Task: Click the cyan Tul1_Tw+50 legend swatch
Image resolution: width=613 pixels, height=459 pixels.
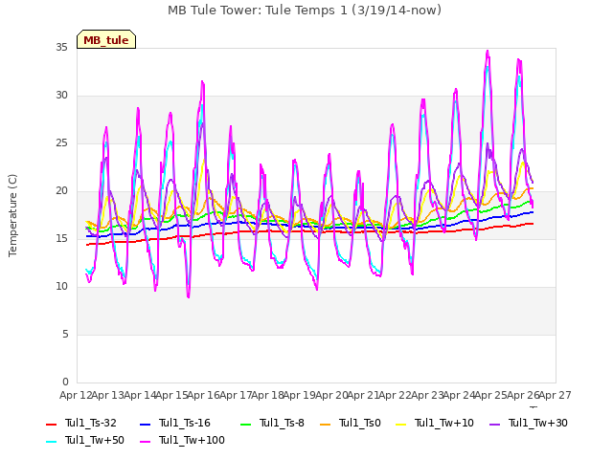Action: (x=51, y=442)
